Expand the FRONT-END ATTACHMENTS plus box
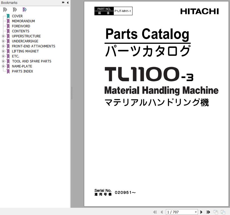This screenshot has height=215, width=230. click(x=3, y=46)
